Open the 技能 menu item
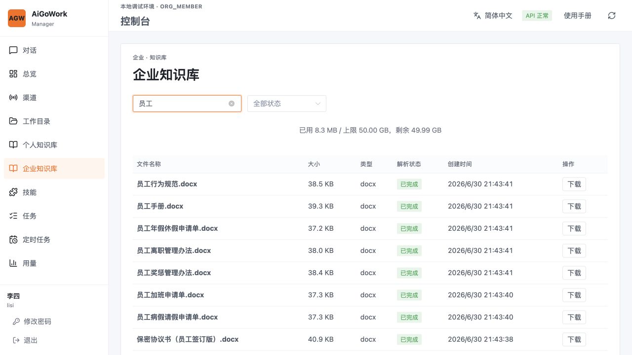Screen dimensions: 632x355 (x=54, y=192)
